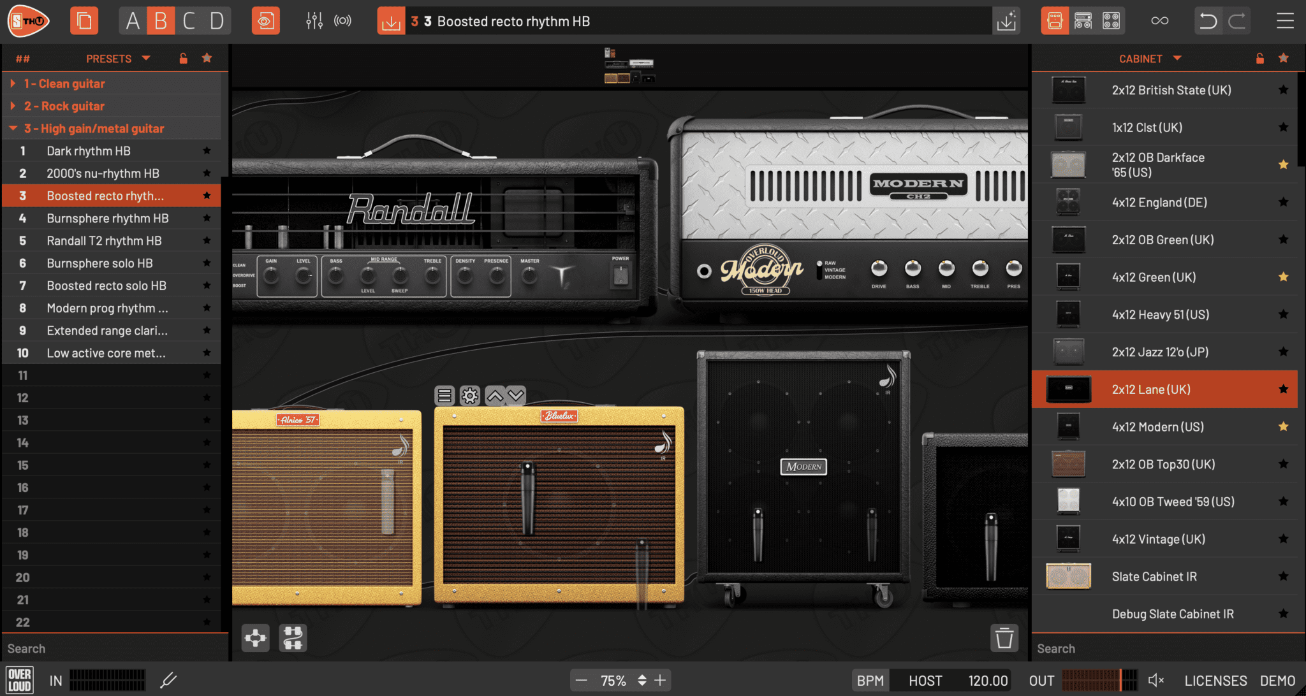This screenshot has height=696, width=1306.
Task: Click the tuner fork icon near input meter
Action: [x=168, y=680]
